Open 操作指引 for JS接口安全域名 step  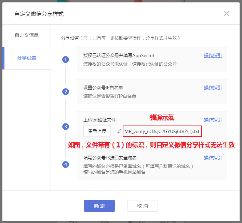tap(213, 158)
